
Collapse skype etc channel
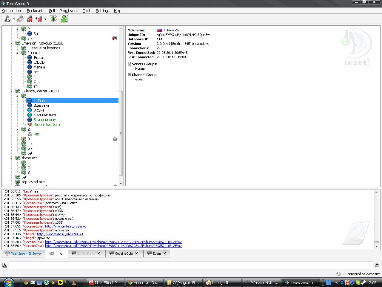click(12, 158)
